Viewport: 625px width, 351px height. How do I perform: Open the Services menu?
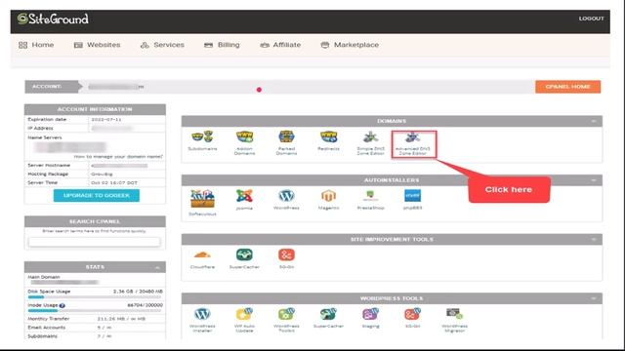(x=162, y=45)
